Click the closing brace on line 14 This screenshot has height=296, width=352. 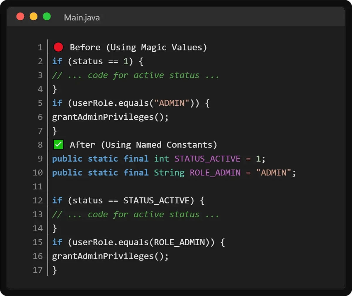(x=55, y=228)
